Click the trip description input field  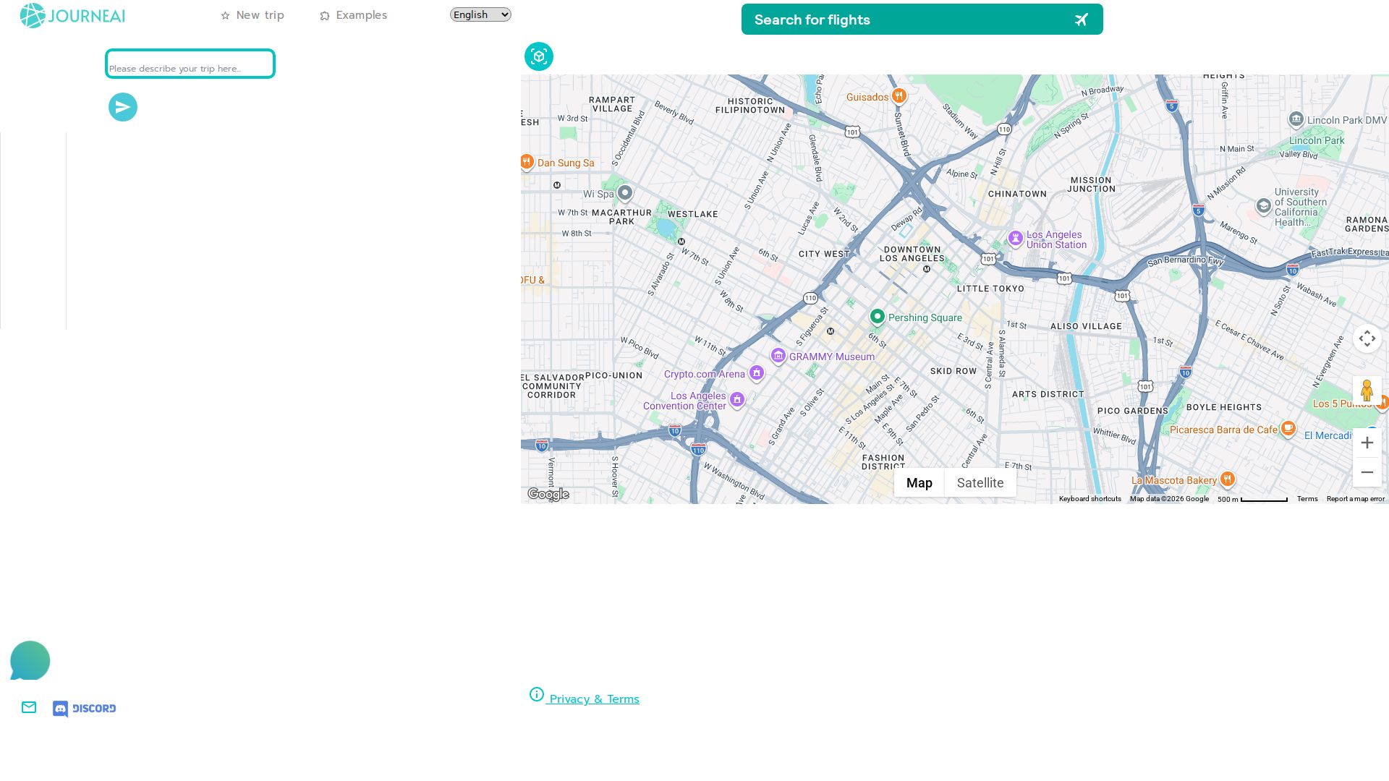190,64
